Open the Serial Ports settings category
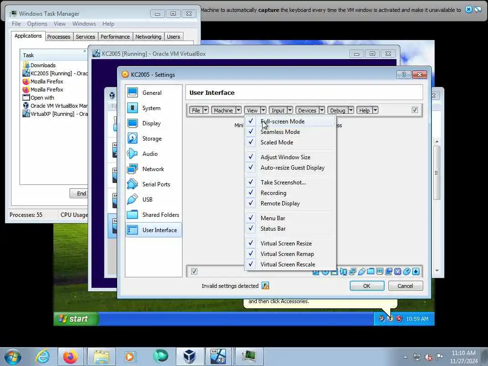Screen dimensions: 488x366 tap(154, 184)
